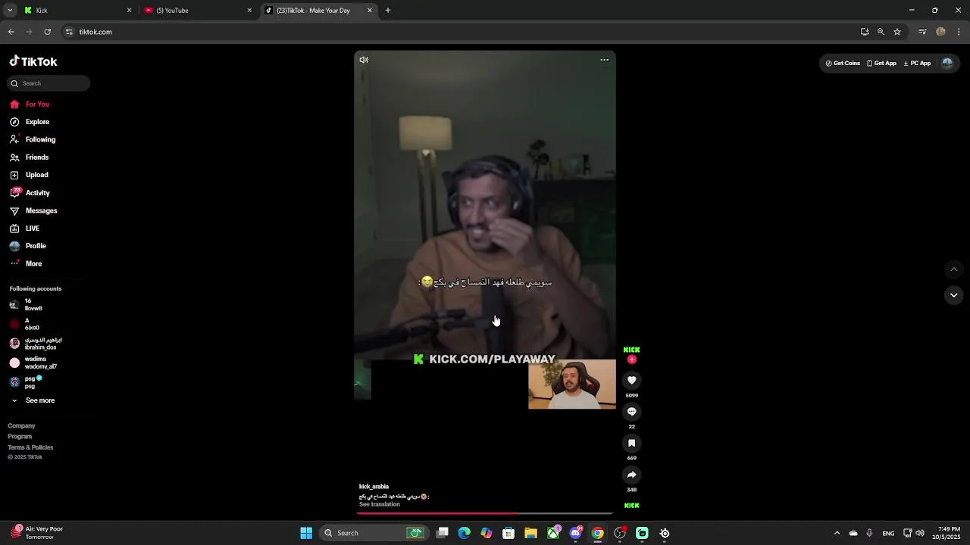Open followed account llovw8
The width and height of the screenshot is (970, 545).
(x=26, y=305)
